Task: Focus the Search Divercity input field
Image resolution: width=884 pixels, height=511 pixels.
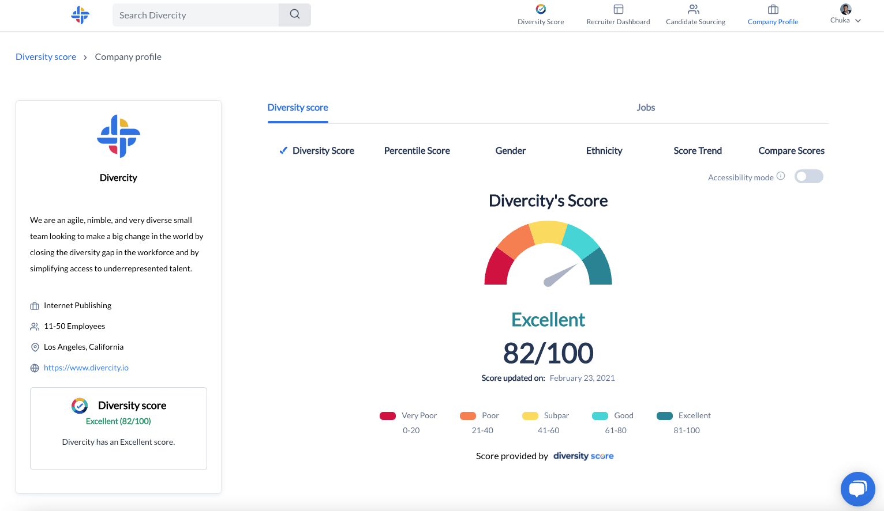Action: (x=196, y=15)
